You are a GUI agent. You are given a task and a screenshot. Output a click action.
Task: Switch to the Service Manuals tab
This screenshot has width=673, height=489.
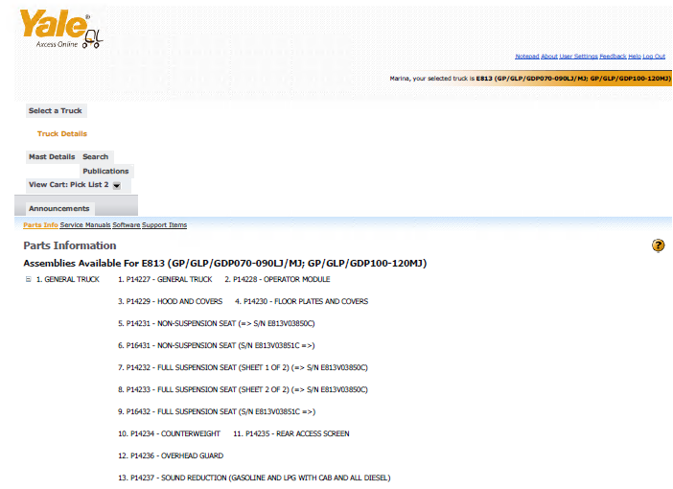[85, 225]
